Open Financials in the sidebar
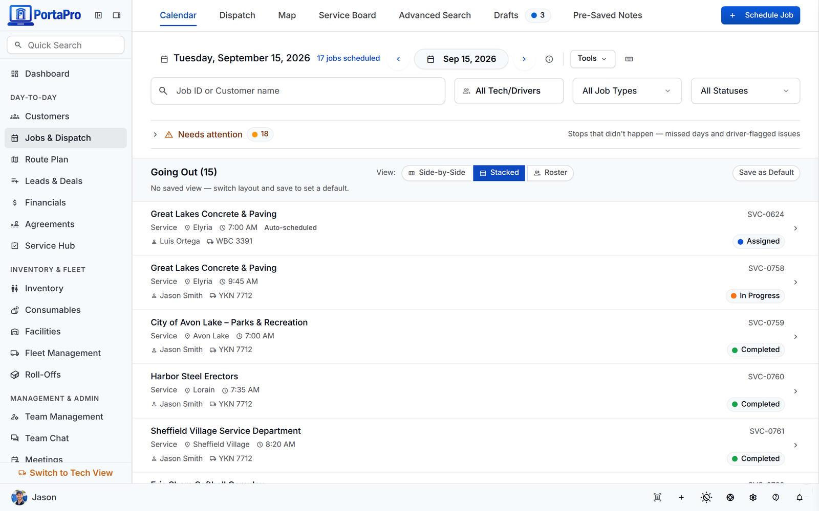 click(66, 203)
